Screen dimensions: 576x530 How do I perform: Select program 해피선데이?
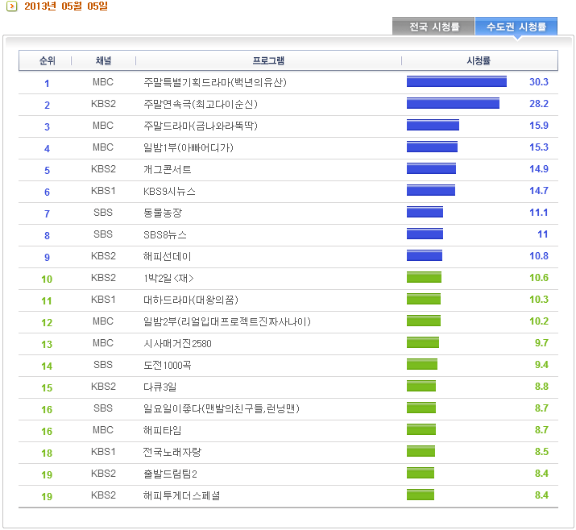168,256
